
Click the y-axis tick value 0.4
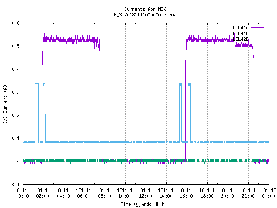click(x=16, y=69)
